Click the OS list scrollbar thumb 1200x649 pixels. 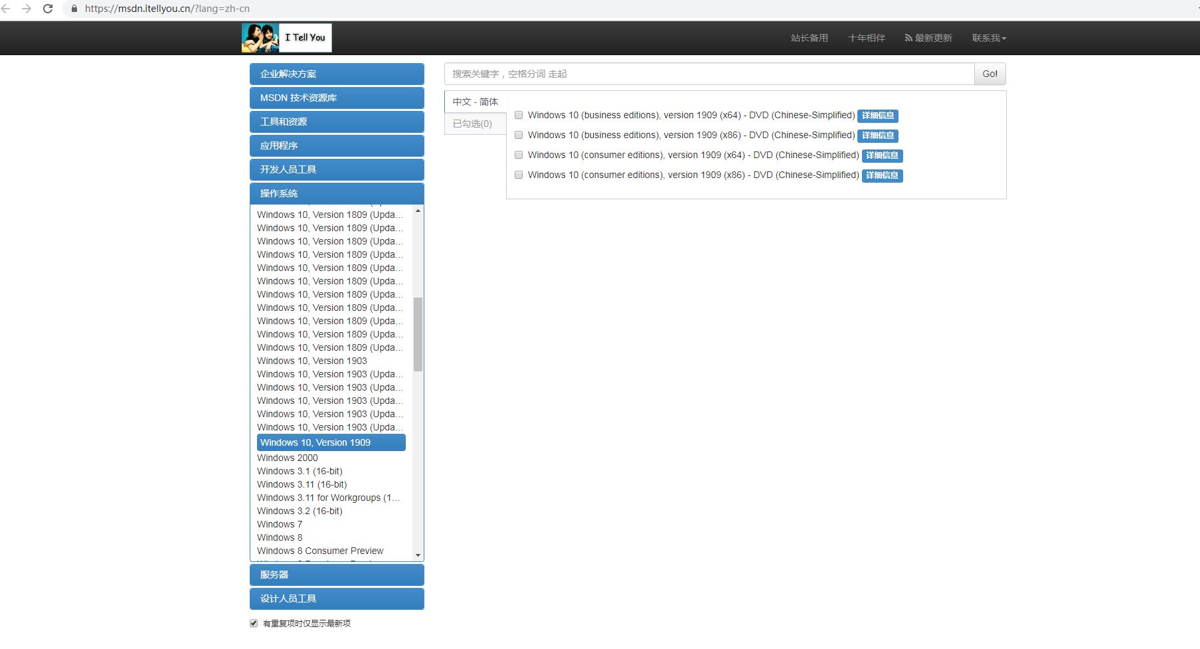[x=418, y=334]
